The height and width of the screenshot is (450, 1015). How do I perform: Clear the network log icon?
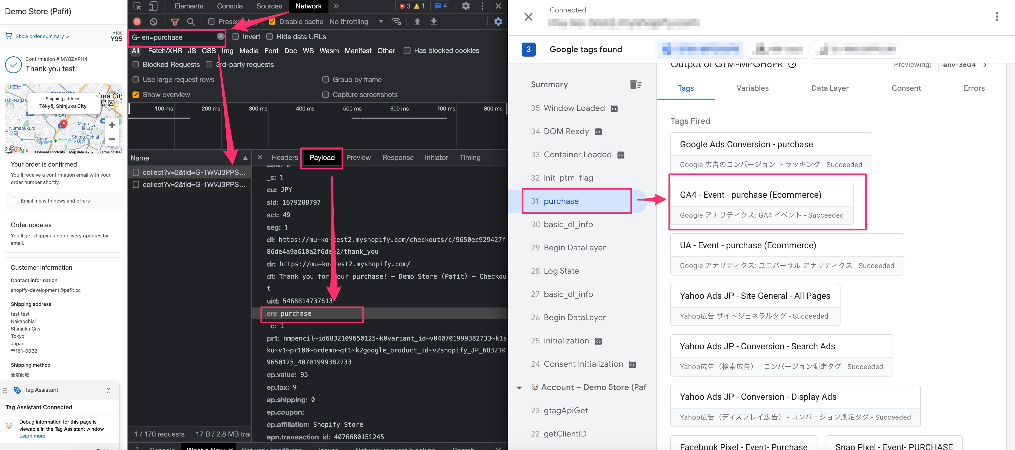coord(154,22)
